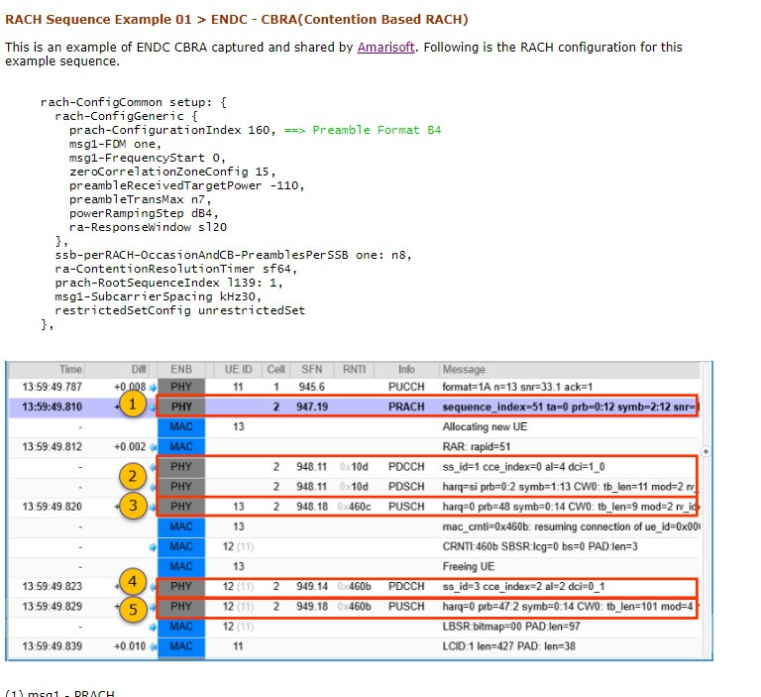Click the blue arrow in the 'Freeing UE' row
The width and height of the screenshot is (761, 697).
coord(152,567)
